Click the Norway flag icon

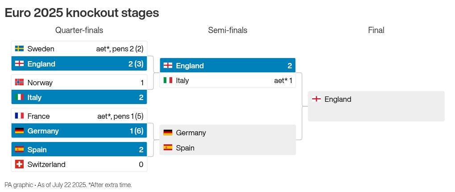(x=20, y=82)
